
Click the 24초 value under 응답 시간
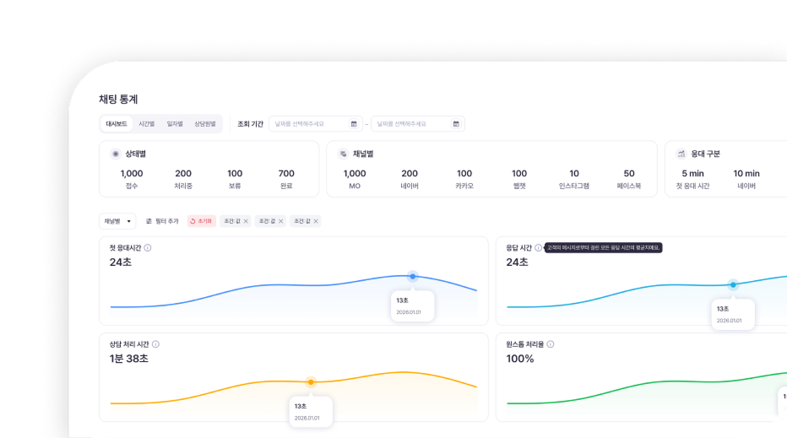(x=517, y=262)
